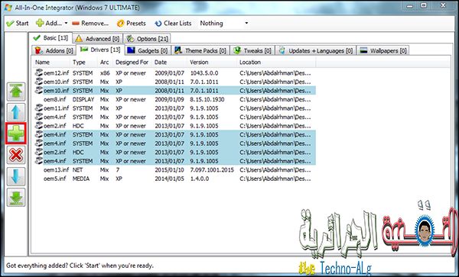Click the Options tab icon
Viewport: 459px width, 277px height.
(x=130, y=38)
